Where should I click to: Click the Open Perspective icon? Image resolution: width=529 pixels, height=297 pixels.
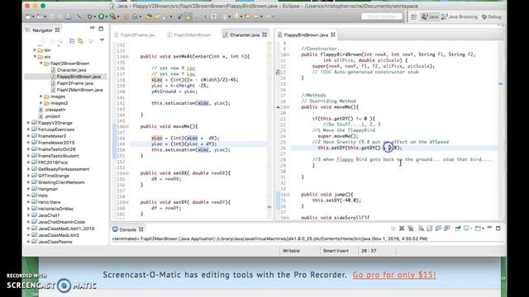click(413, 16)
